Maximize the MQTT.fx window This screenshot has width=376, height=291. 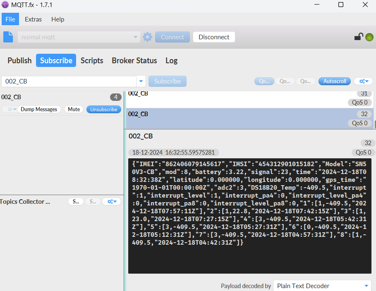[x=341, y=5]
